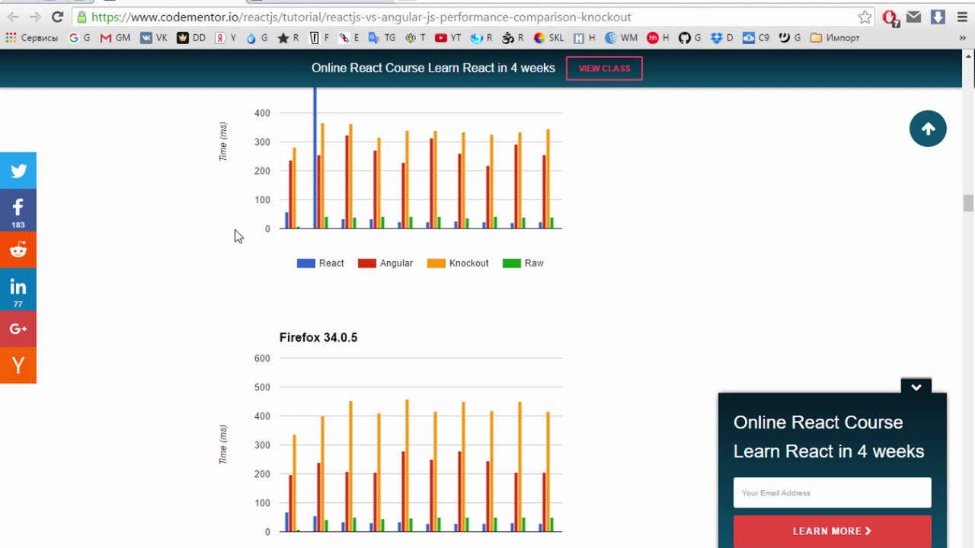The height and width of the screenshot is (548, 975).
Task: Share on LinkedIn
Action: coord(18,290)
